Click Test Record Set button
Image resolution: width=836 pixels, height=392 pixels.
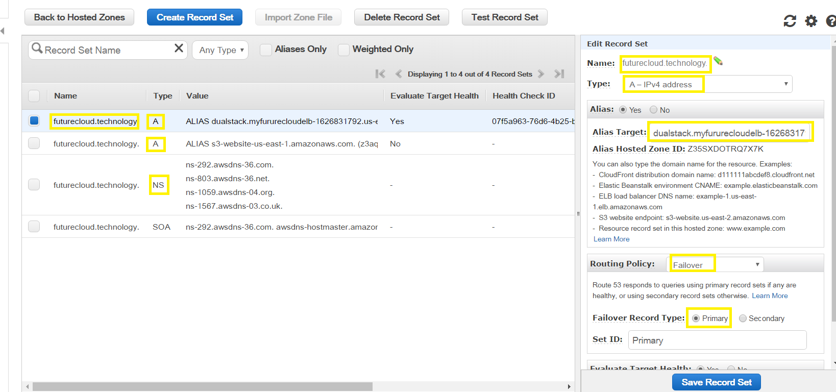click(504, 17)
